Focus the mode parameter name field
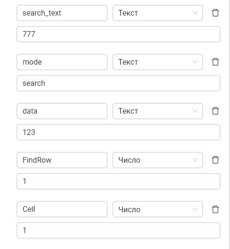 pyautogui.click(x=62, y=62)
